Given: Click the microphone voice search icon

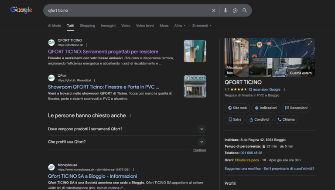Looking at the screenshot, I should tap(226, 10).
